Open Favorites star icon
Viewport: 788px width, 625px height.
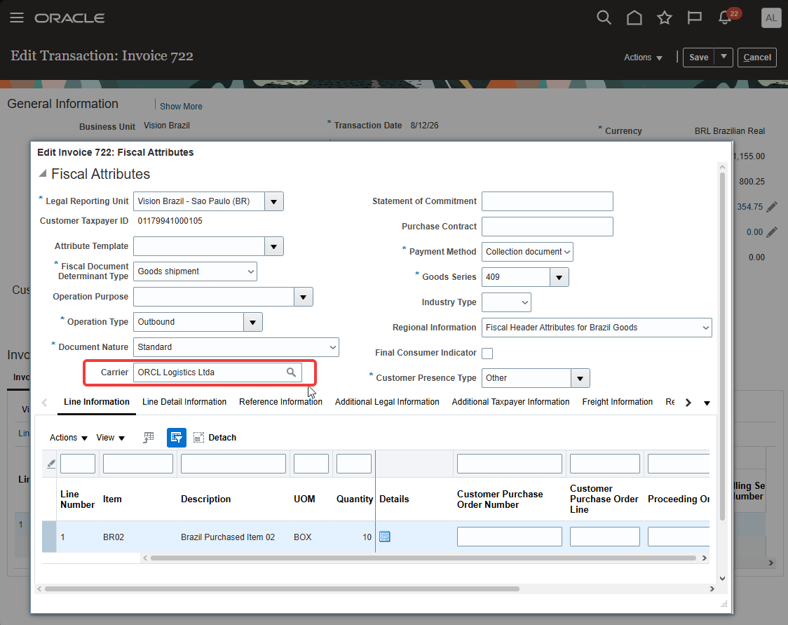click(x=665, y=18)
